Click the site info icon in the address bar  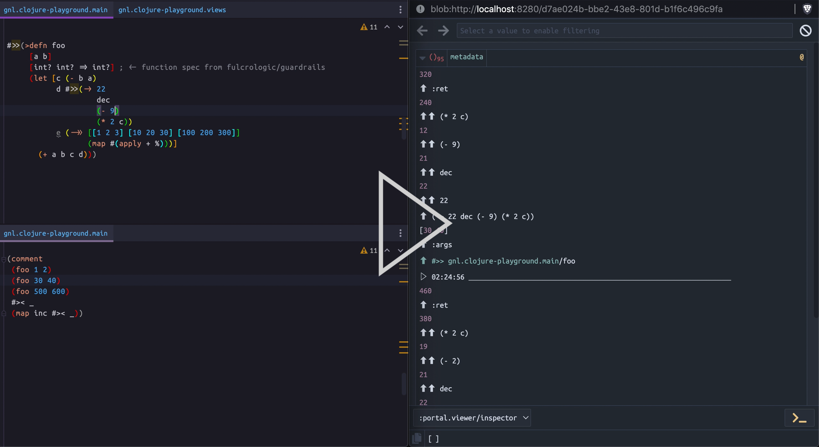(420, 9)
